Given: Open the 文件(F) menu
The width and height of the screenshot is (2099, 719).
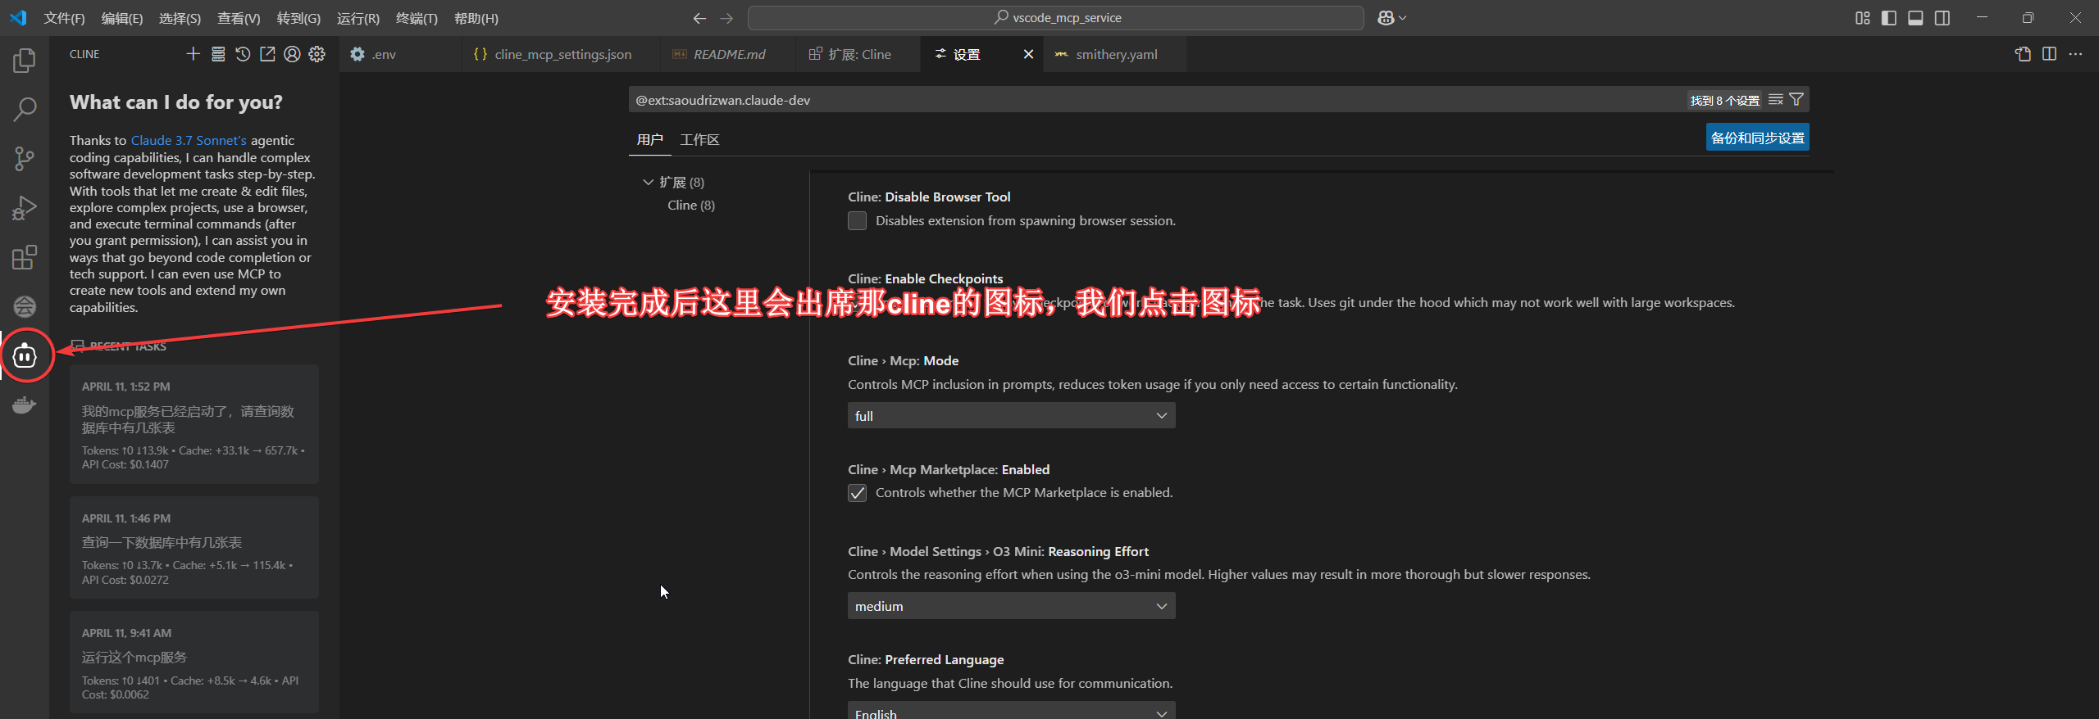Looking at the screenshot, I should tap(64, 18).
